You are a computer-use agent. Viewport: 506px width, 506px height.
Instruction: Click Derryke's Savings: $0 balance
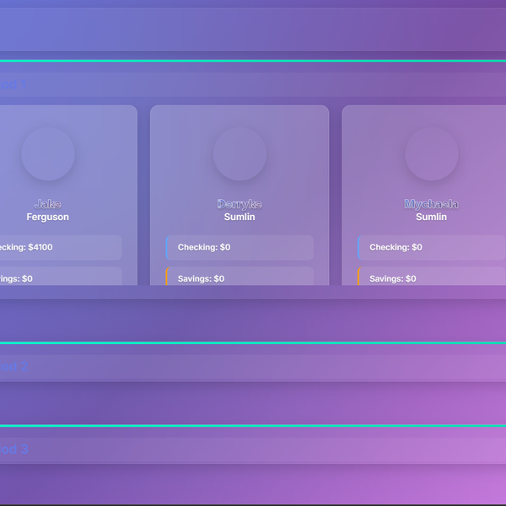240,276
